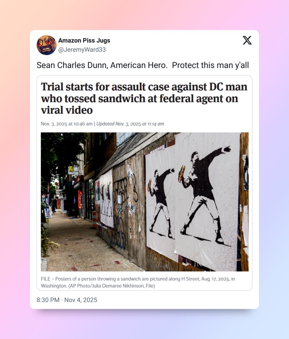Open the article headline about the sandwich trial
The height and width of the screenshot is (339, 289).
pyautogui.click(x=144, y=98)
